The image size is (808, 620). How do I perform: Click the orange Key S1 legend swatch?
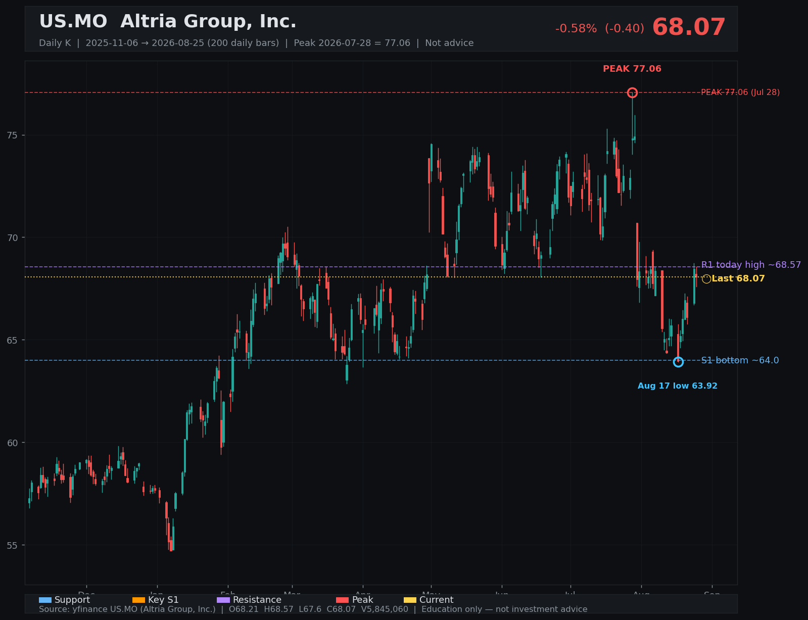point(138,600)
